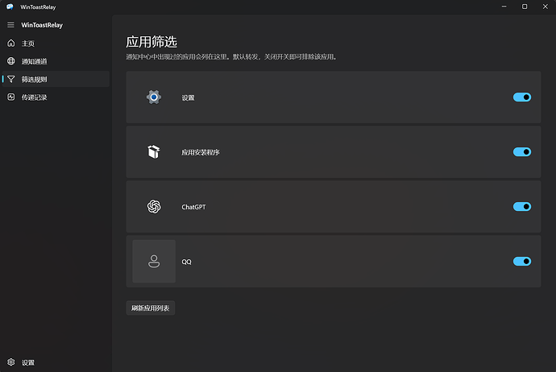Open 传递记录 in the sidebar
This screenshot has width=556, height=372.
pos(56,97)
